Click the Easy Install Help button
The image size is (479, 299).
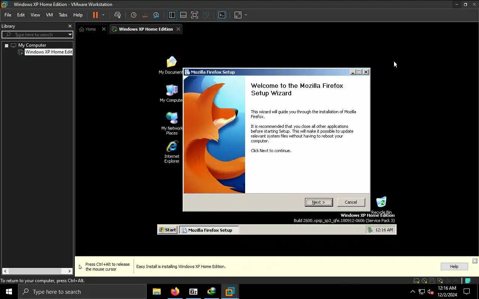point(454,266)
